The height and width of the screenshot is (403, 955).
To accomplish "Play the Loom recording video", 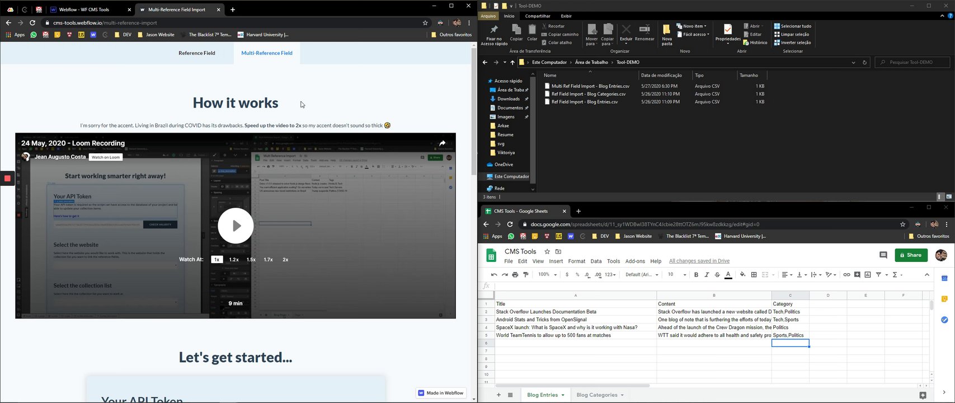I will (236, 226).
